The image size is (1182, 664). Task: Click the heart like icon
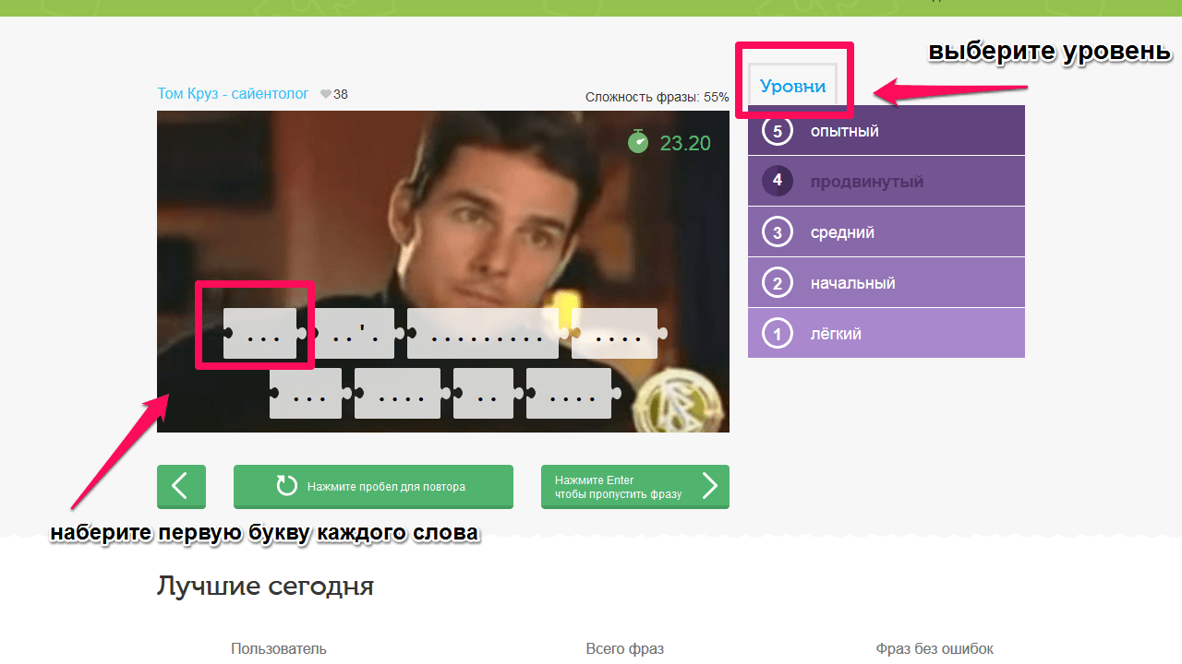pyautogui.click(x=325, y=94)
